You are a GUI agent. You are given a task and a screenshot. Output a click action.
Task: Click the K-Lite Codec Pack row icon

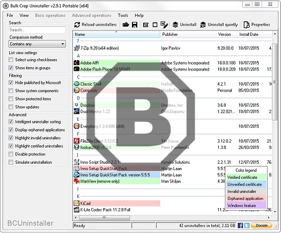pos(77,210)
